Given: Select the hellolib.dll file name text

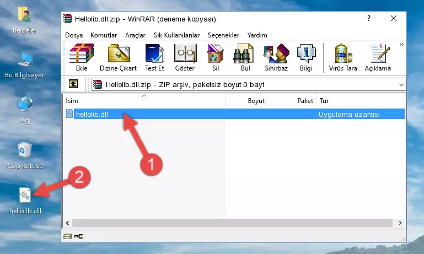Looking at the screenshot, I should coord(92,114).
